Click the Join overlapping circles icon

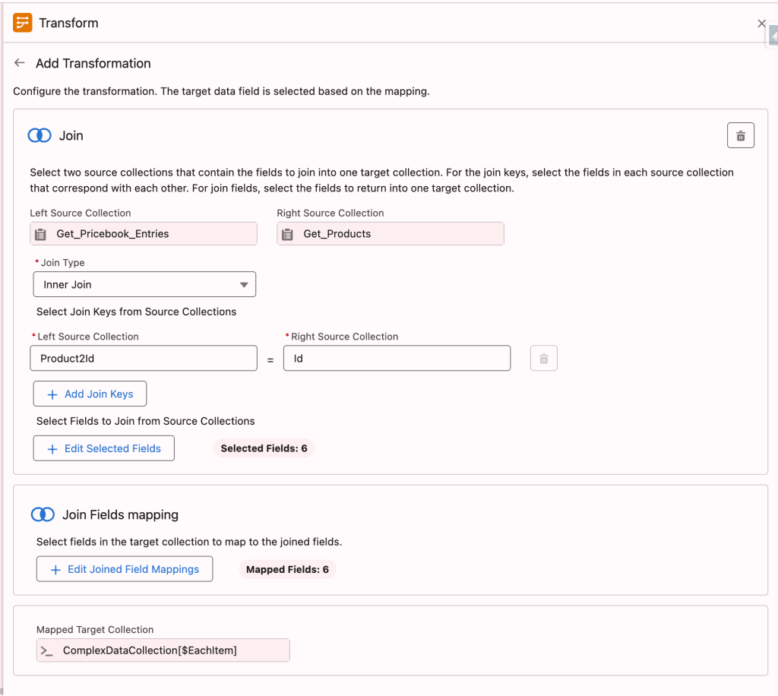click(40, 135)
